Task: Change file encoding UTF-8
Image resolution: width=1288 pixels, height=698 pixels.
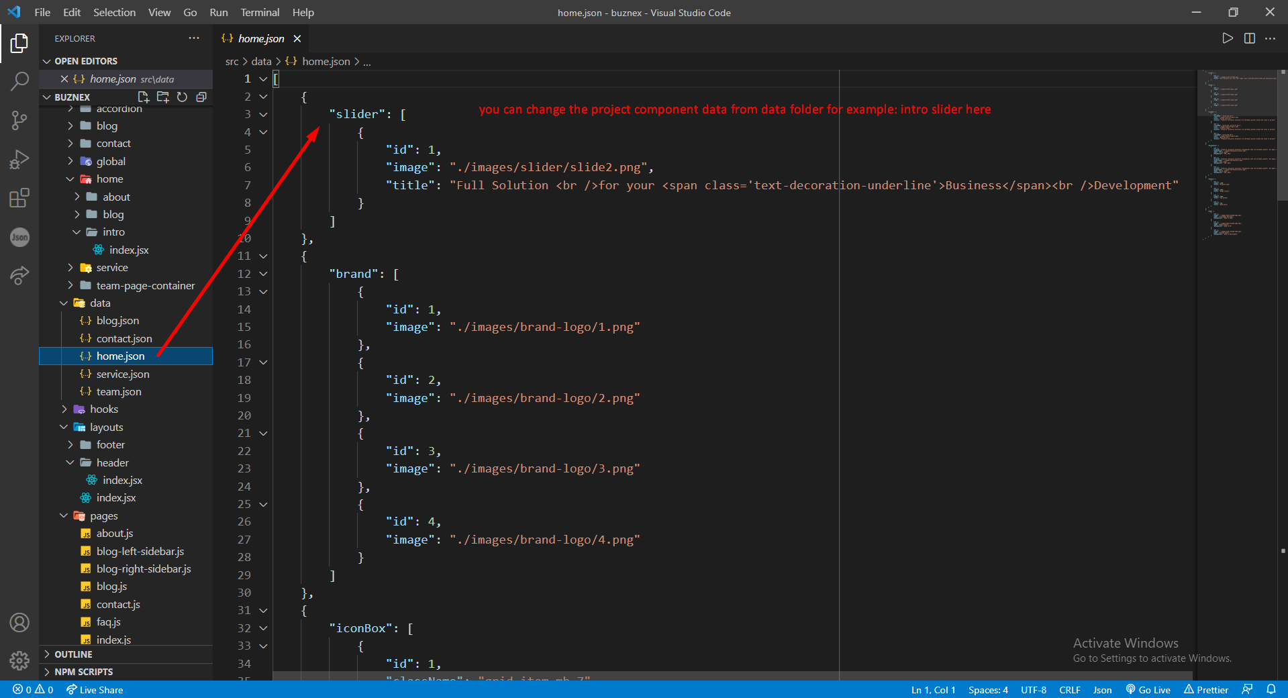Action: coord(1034,690)
